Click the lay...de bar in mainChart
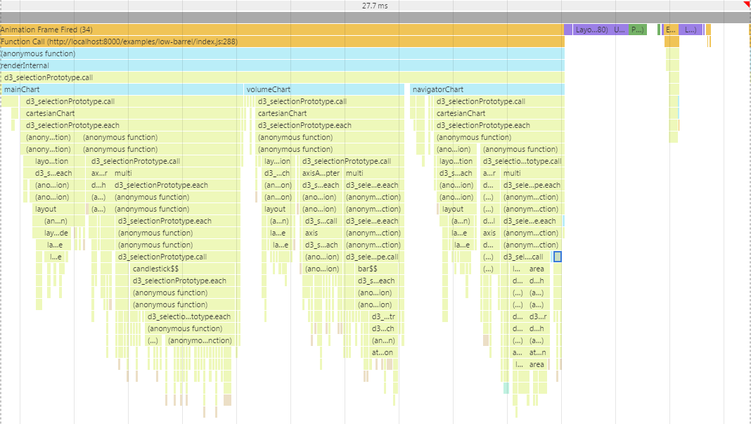The image size is (751, 424). point(56,233)
